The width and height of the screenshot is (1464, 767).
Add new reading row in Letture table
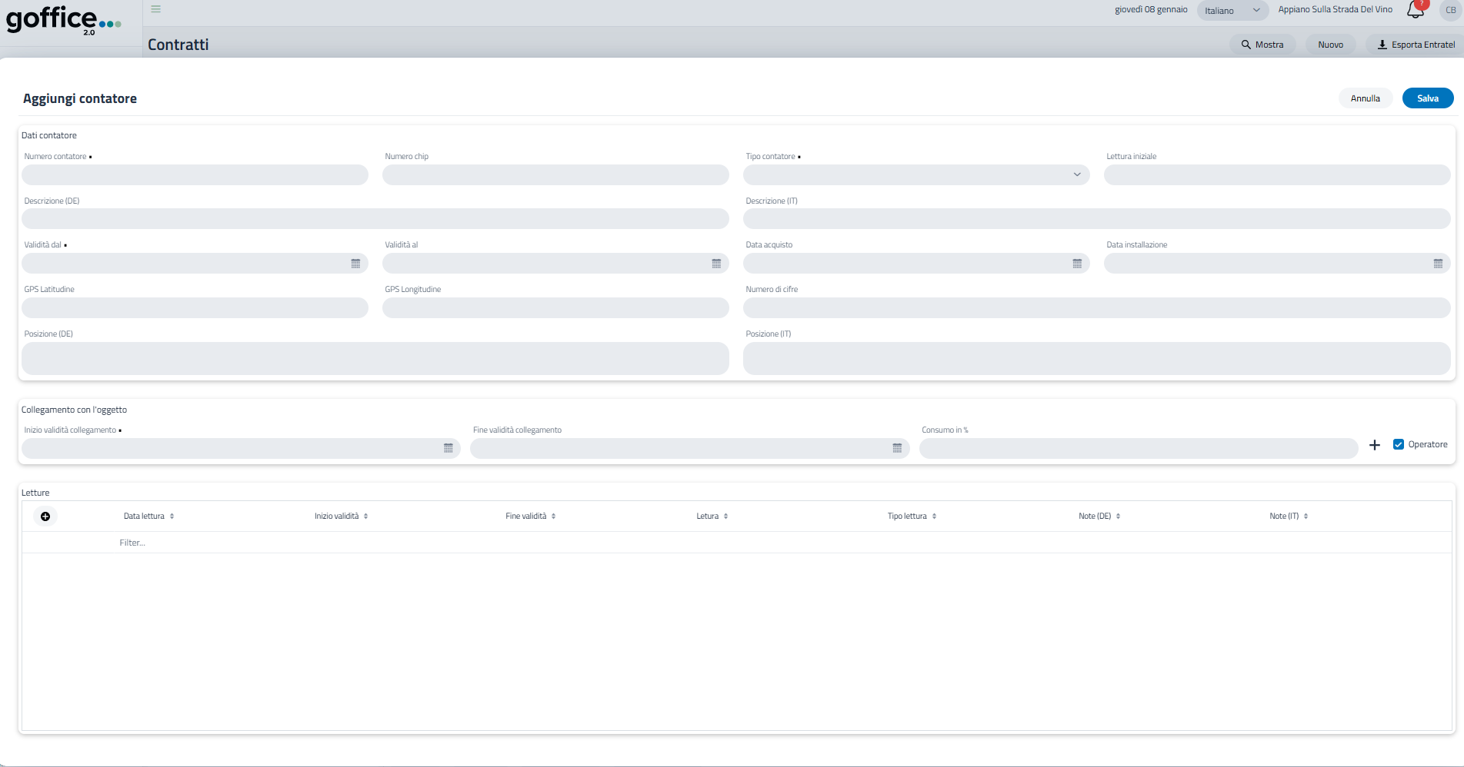(x=45, y=516)
